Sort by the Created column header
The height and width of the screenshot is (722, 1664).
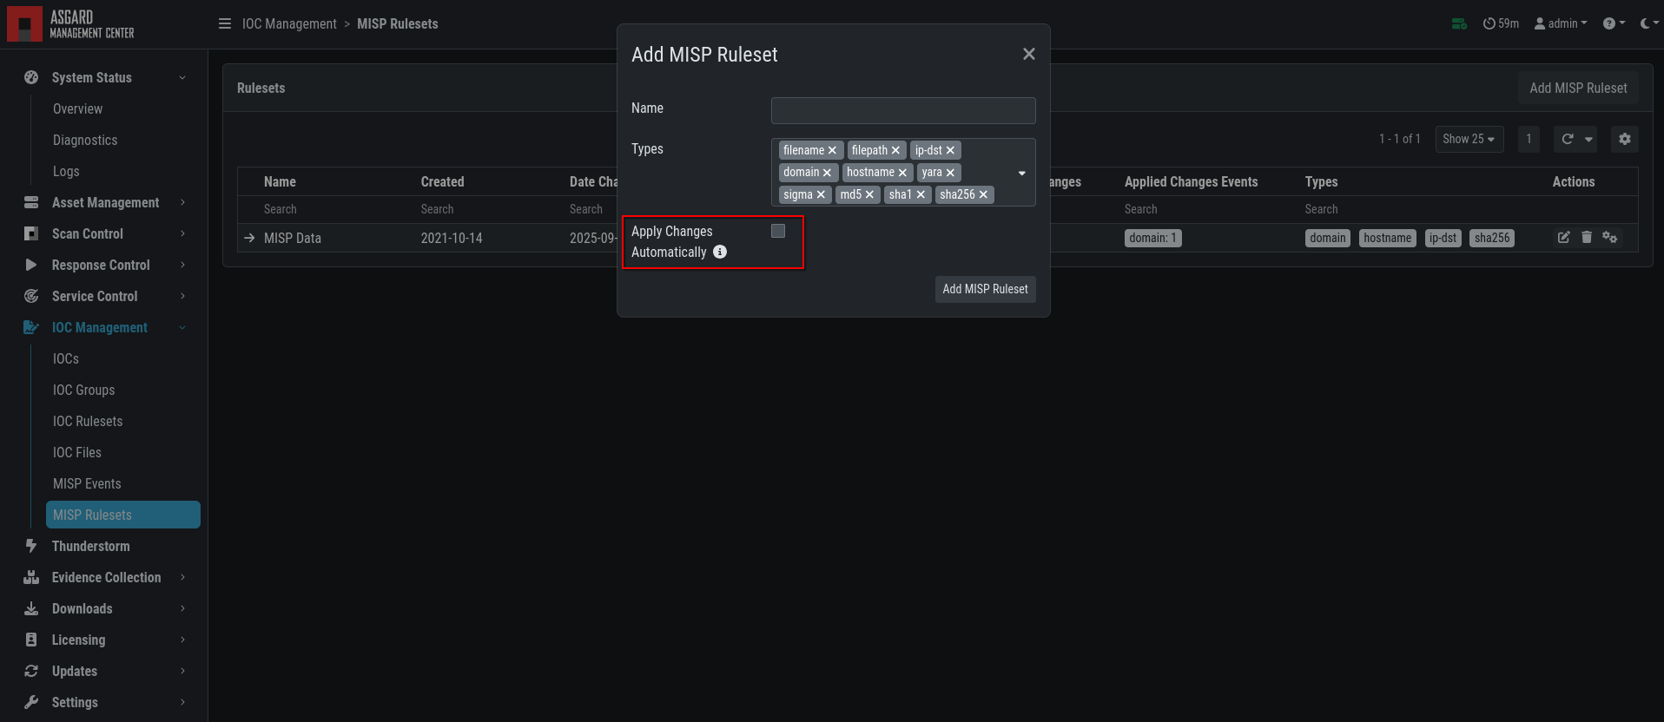coord(442,181)
